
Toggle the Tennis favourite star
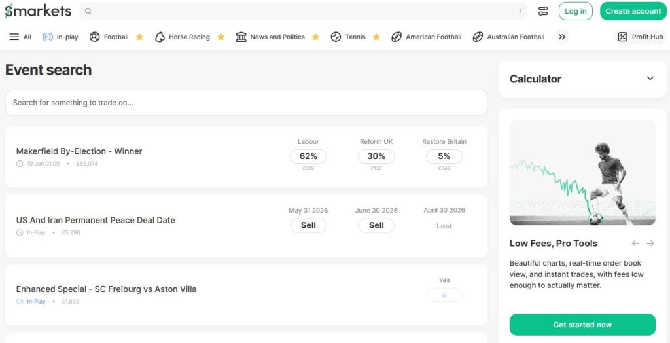point(376,37)
